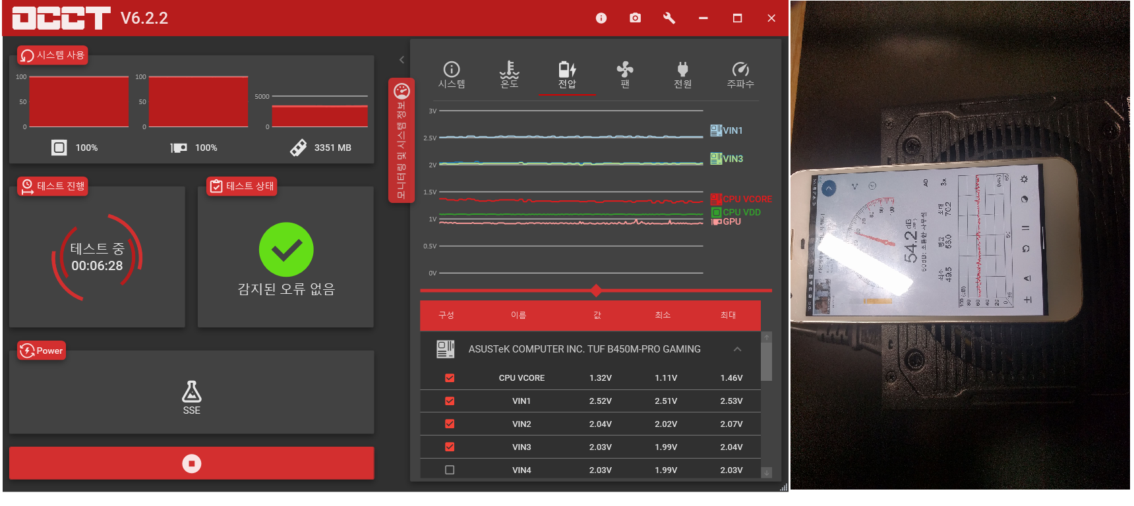Screen dimensions: 1134x506
Task: Uncheck the CPU VCORE checkbox
Action: click(x=450, y=378)
